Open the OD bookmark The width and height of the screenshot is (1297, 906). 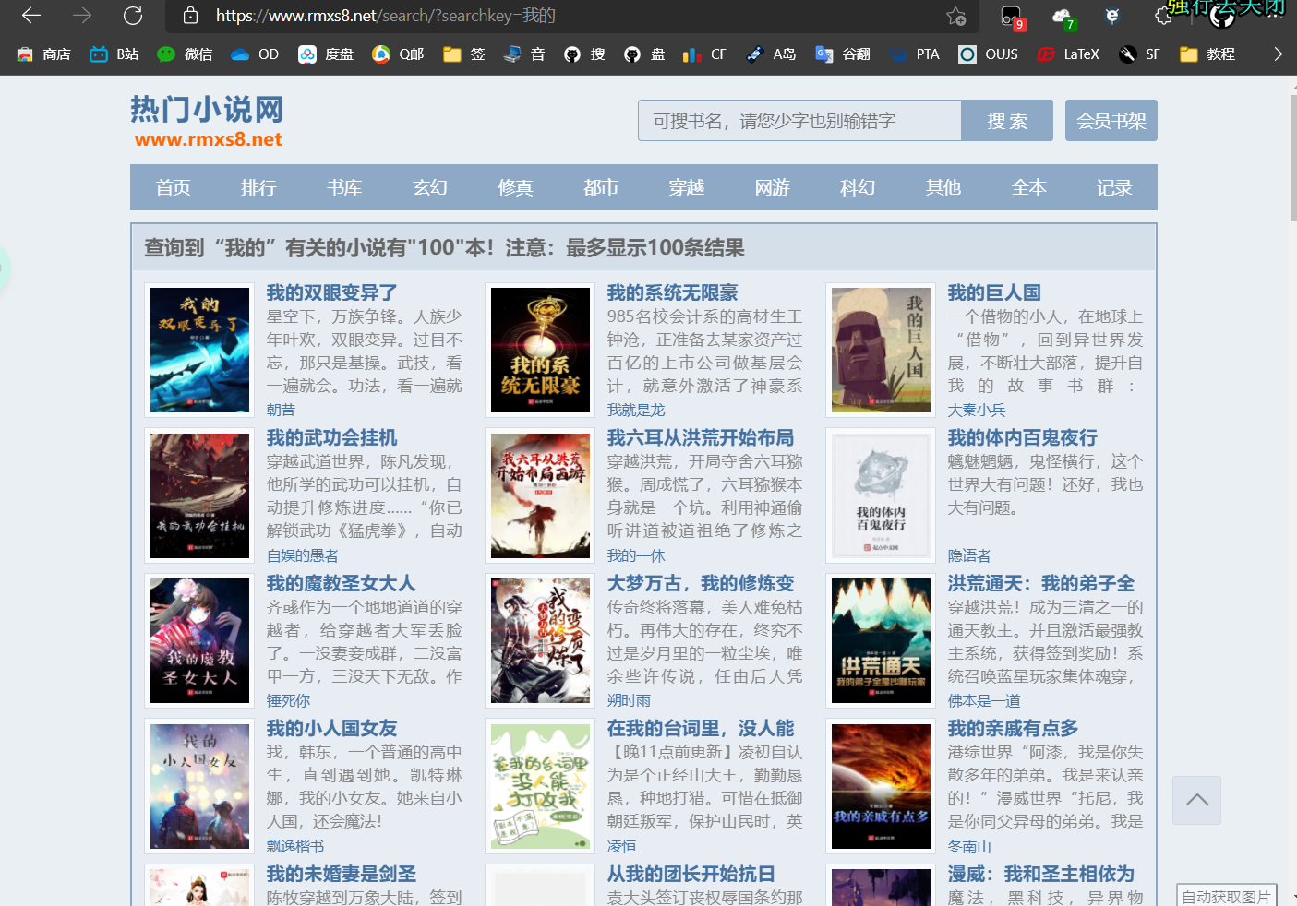[254, 54]
